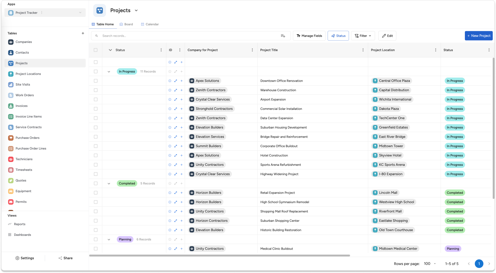Open Manage Fields
The height and width of the screenshot is (273, 496).
pos(309,36)
